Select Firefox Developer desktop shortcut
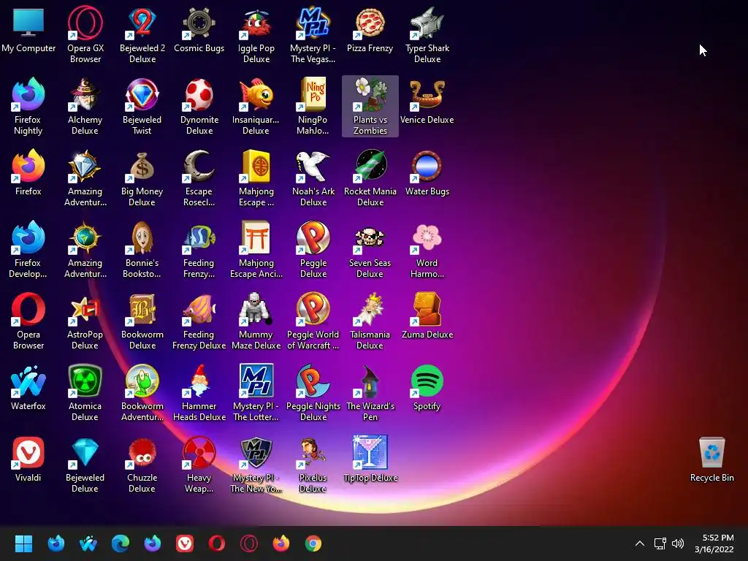The image size is (748, 561). pyautogui.click(x=28, y=249)
